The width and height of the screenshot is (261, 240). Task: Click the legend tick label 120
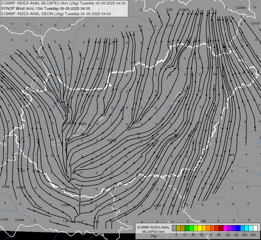(227, 235)
